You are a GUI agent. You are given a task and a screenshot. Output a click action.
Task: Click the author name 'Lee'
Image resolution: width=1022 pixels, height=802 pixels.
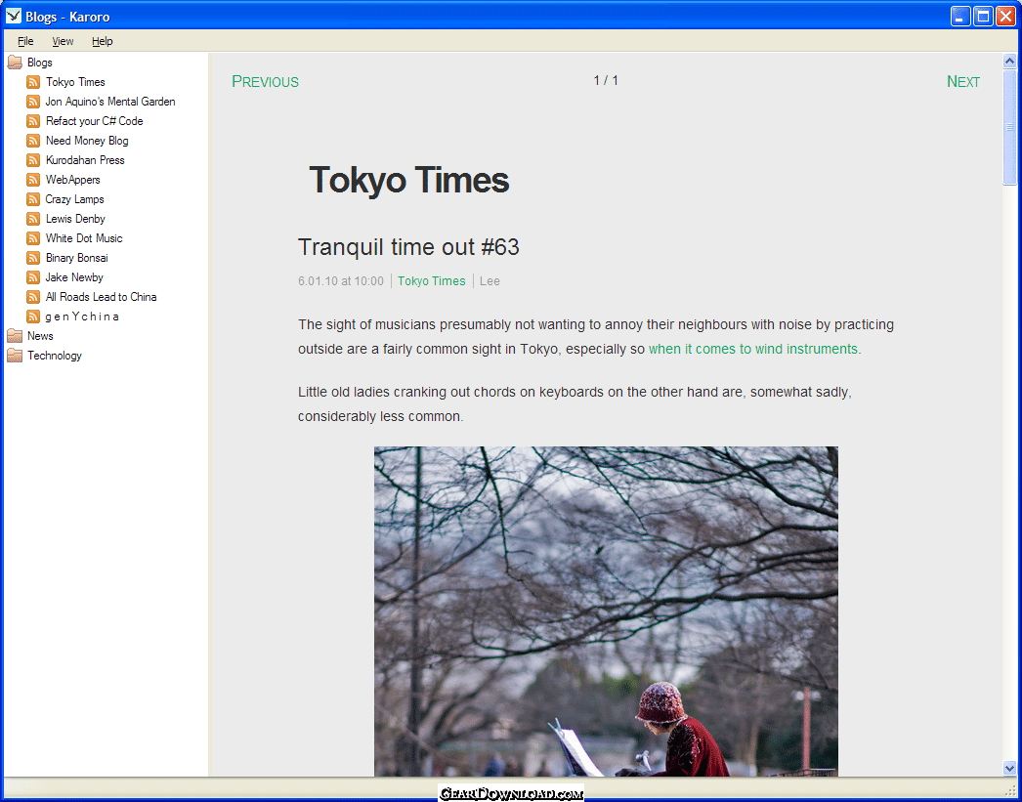(490, 280)
